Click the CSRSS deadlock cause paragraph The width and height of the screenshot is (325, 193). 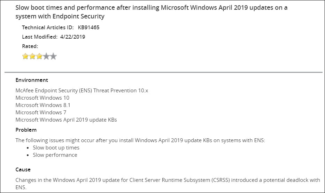coord(168,184)
